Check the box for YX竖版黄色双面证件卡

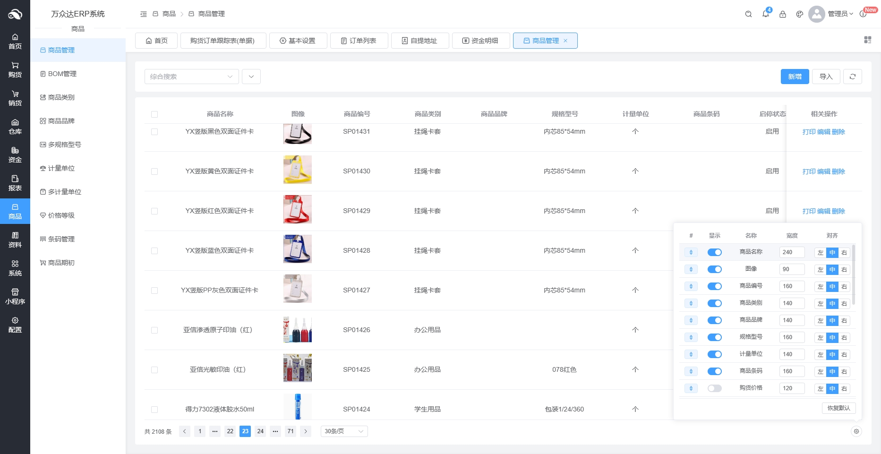(x=154, y=171)
